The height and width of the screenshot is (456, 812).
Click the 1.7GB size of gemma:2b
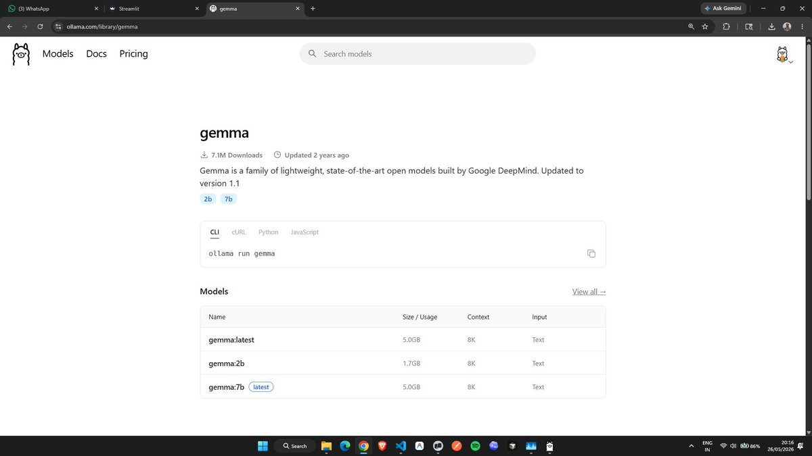click(x=411, y=363)
